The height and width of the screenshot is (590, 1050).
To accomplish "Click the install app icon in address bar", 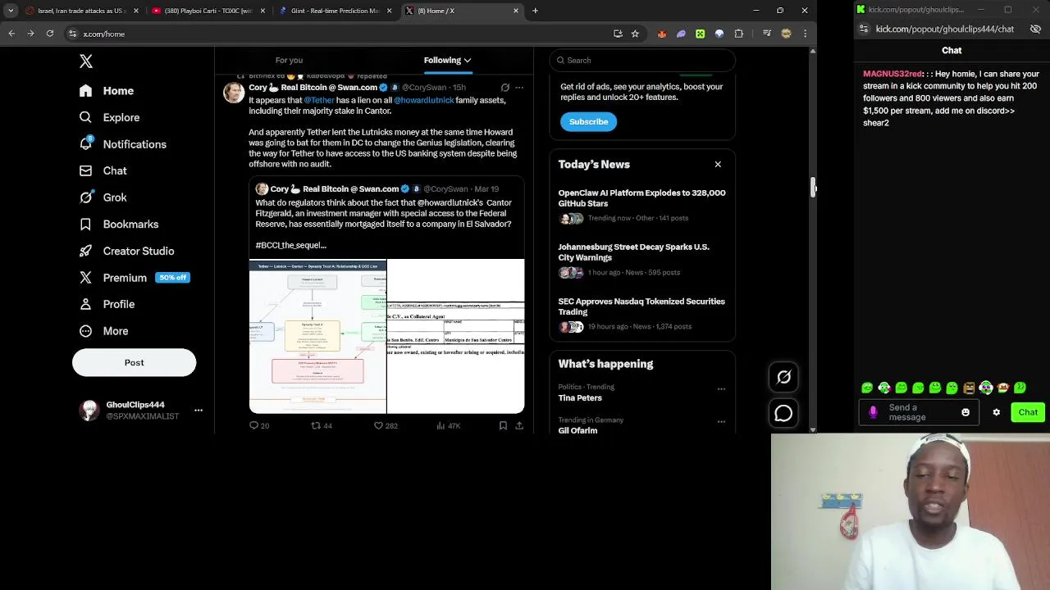I will tap(618, 34).
